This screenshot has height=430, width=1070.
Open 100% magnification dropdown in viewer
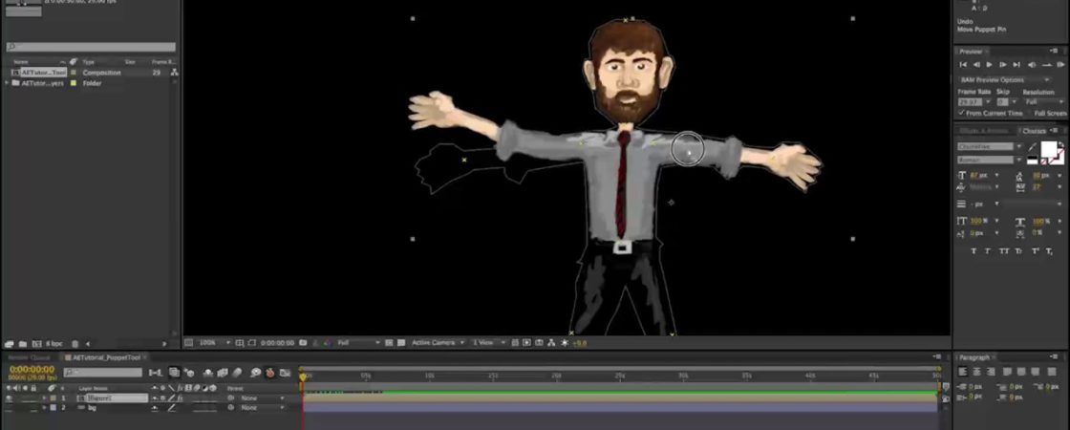214,343
